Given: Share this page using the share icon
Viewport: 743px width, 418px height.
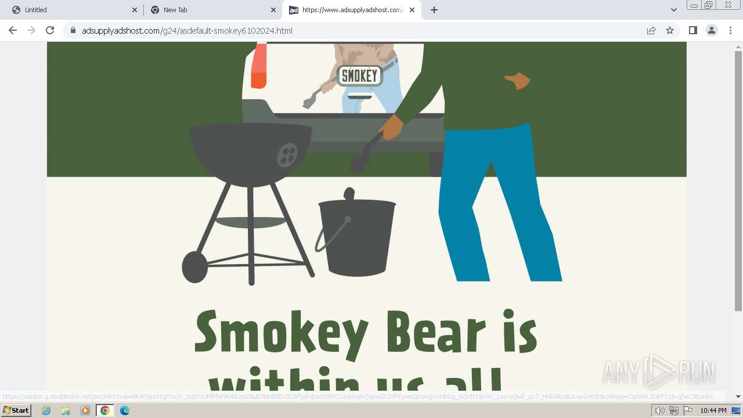Looking at the screenshot, I should click(x=651, y=30).
